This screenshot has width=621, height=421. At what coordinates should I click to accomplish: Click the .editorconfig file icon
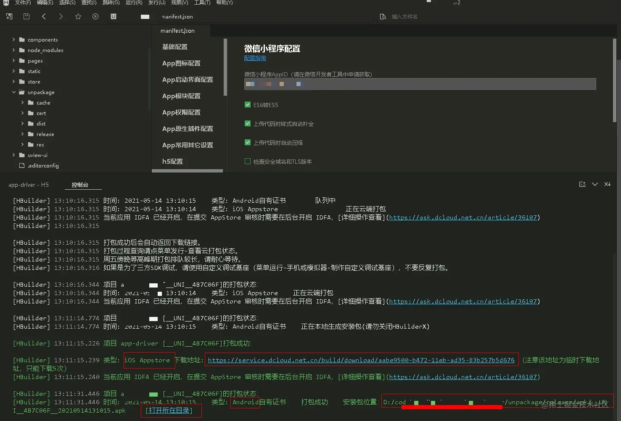[22, 165]
